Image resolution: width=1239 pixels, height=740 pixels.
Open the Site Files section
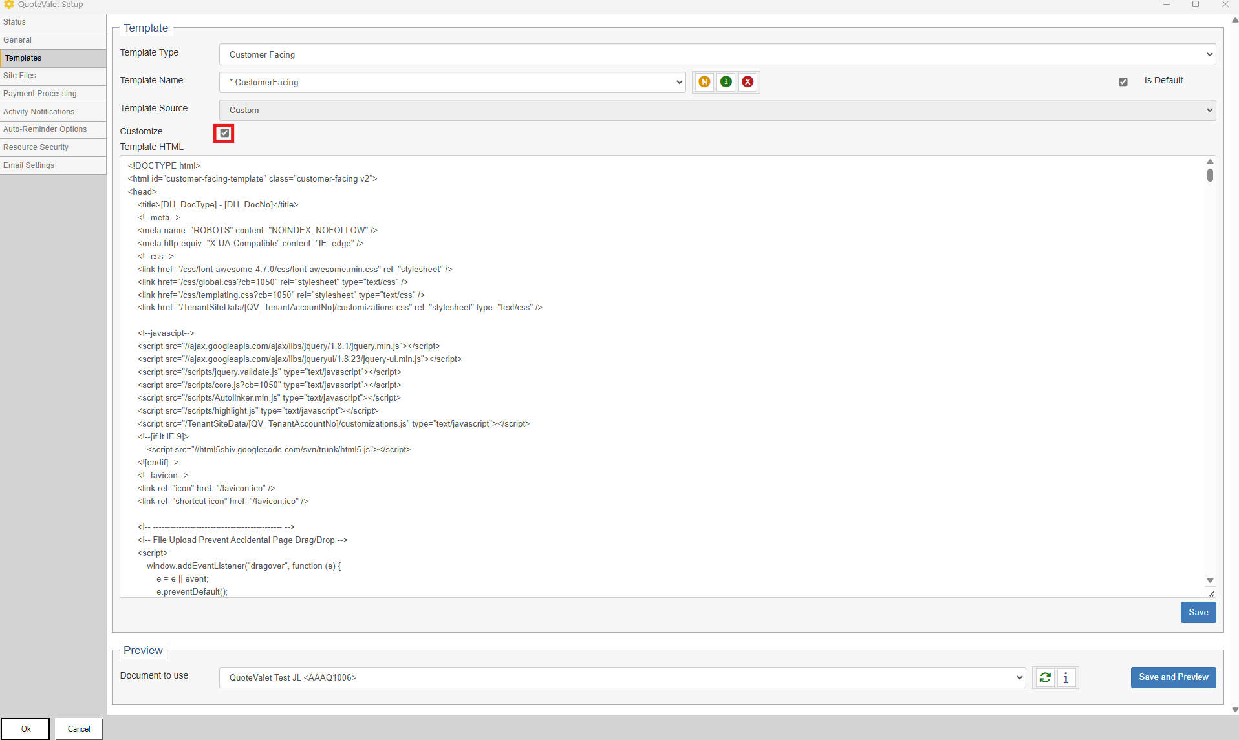(x=53, y=76)
